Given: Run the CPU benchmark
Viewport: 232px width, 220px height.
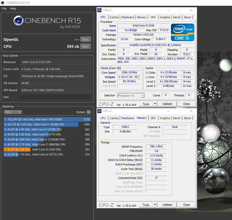Looking at the screenshot, I should 86,47.
